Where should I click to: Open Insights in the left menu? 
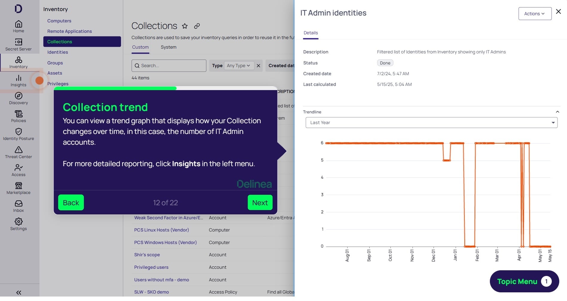pyautogui.click(x=19, y=81)
